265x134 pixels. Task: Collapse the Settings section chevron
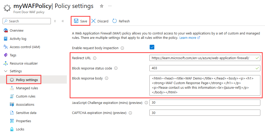[6, 71]
